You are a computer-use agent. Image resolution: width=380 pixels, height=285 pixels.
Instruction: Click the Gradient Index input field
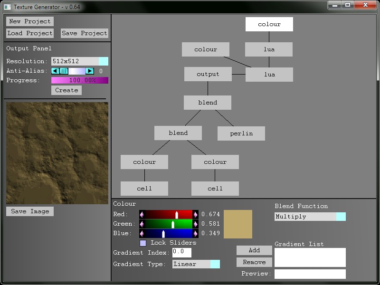181,252
